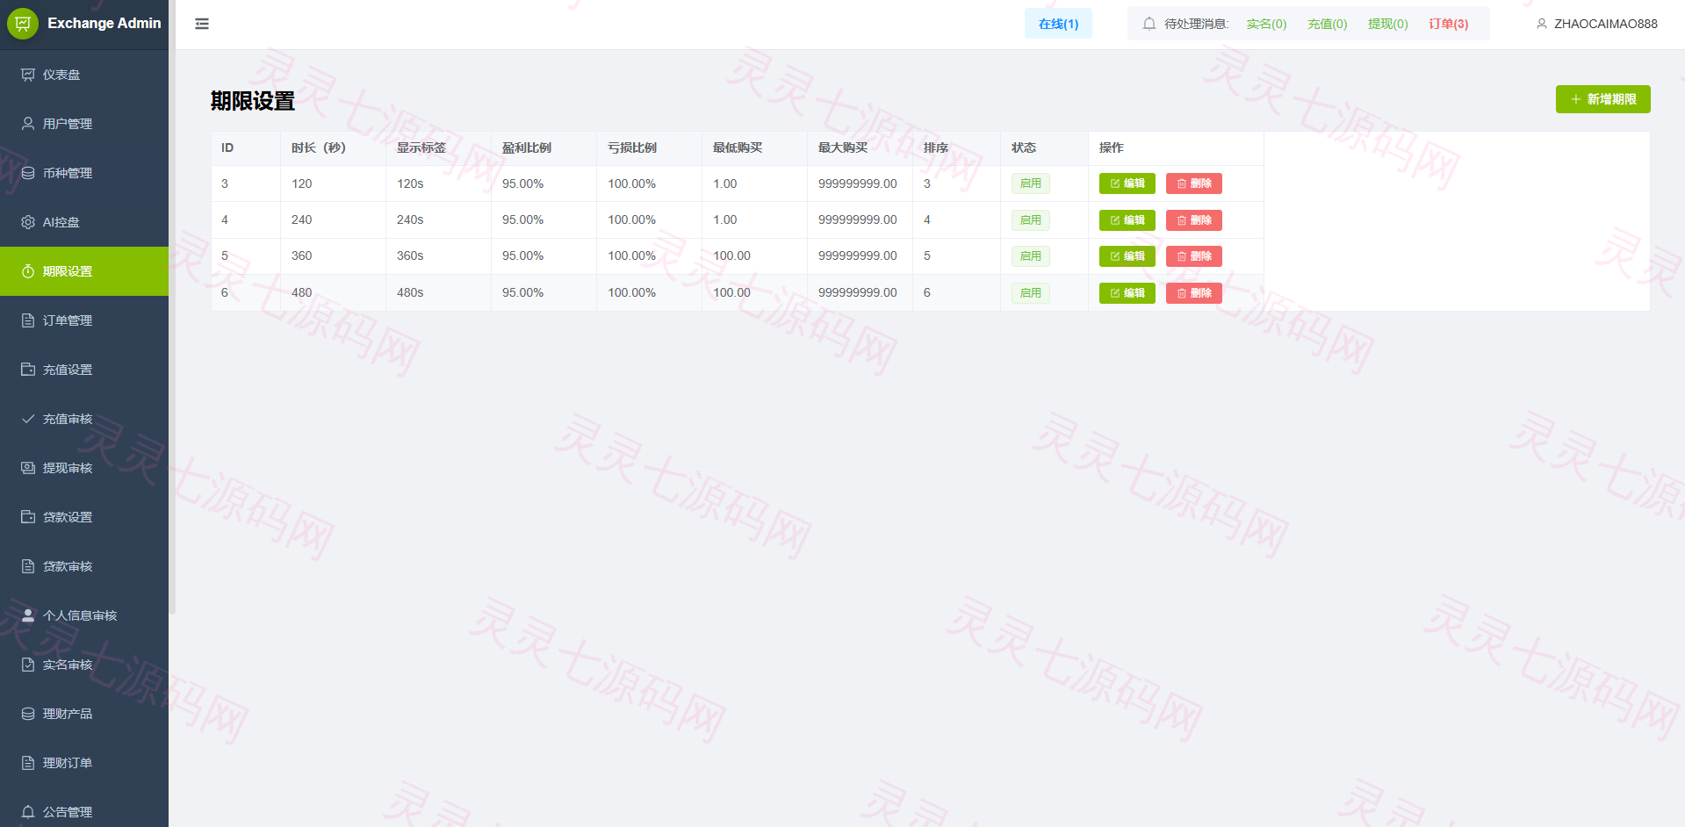The image size is (1685, 827).
Task: Open 理财订单 in the sidebar
Action: pyautogui.click(x=84, y=763)
